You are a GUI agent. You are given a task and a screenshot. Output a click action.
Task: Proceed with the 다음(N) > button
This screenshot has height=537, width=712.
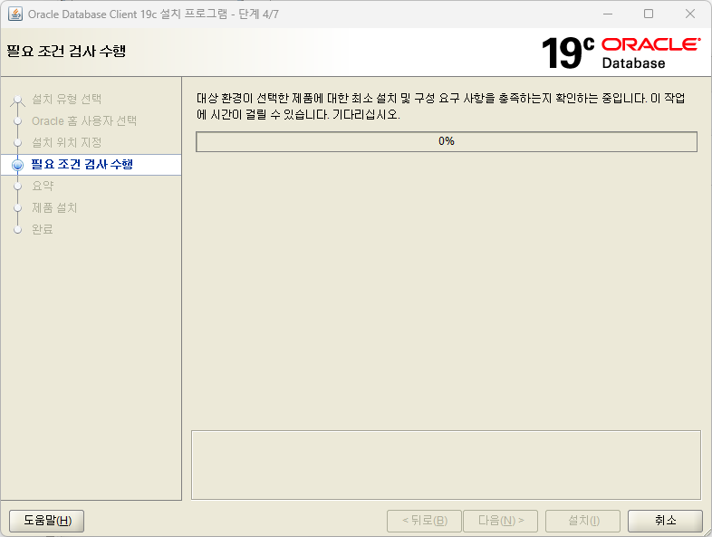[x=501, y=520]
